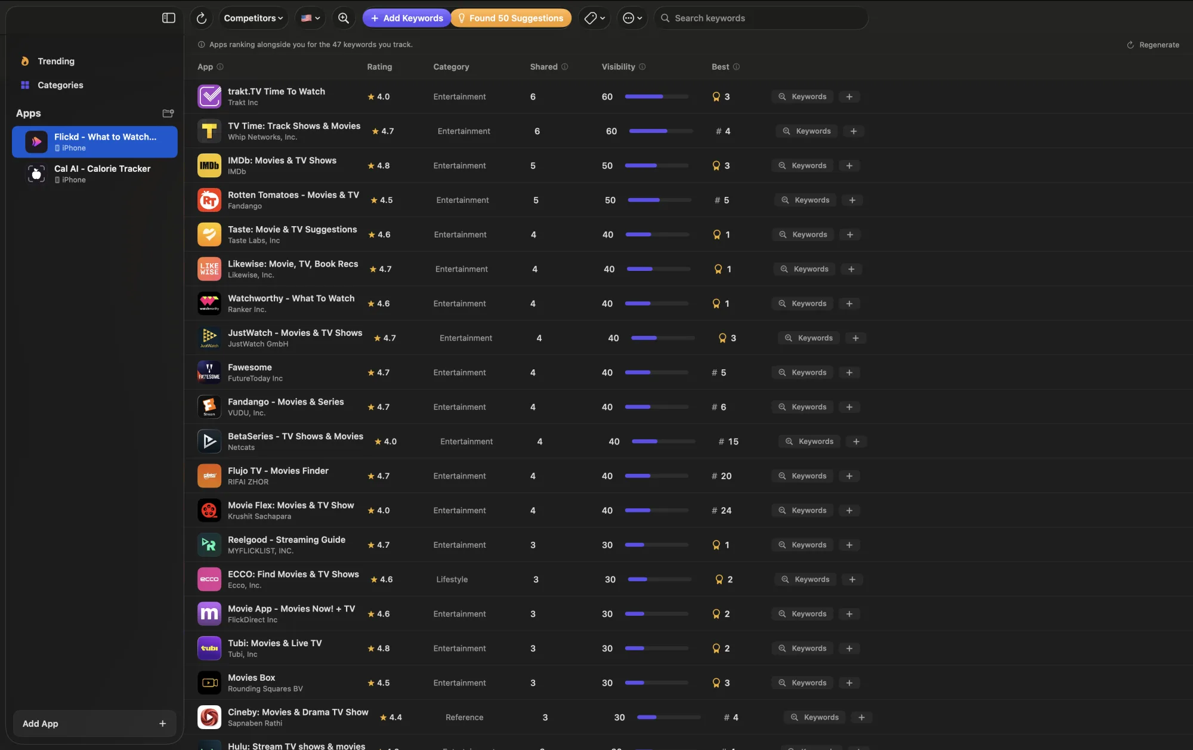Click the Fawesome app icon
1193x750 pixels.
click(209, 372)
